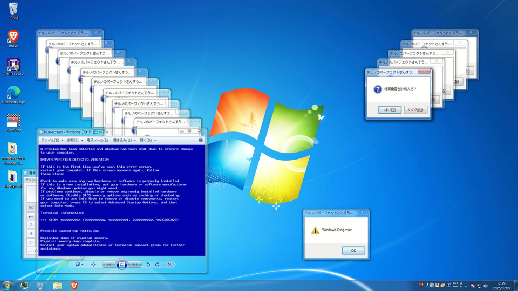Rotate the image counterclockwise in Photo Viewer

[148, 264]
